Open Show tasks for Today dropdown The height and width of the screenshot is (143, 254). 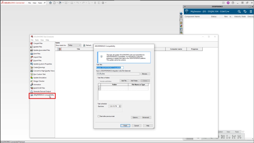tap(74, 45)
